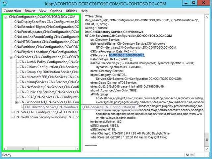Click the uSNCreated: 6118 line
212x159 pixels.
point(103,130)
